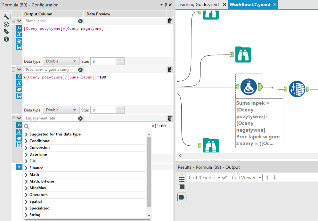Open the annotation tag icon in the sidebar

6,31
